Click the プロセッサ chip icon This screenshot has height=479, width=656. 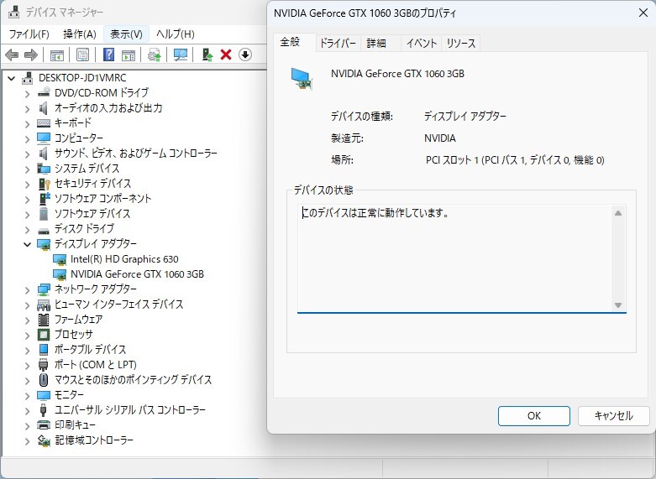[44, 335]
